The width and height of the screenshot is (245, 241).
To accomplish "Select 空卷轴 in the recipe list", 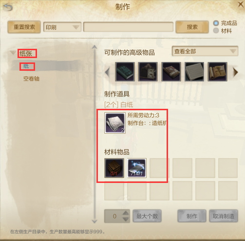I will (x=31, y=79).
